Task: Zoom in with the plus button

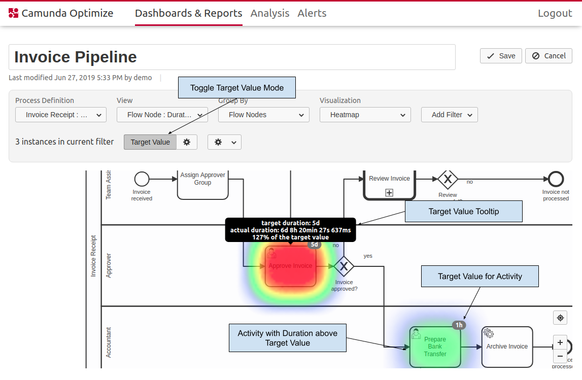Action: coord(560,342)
